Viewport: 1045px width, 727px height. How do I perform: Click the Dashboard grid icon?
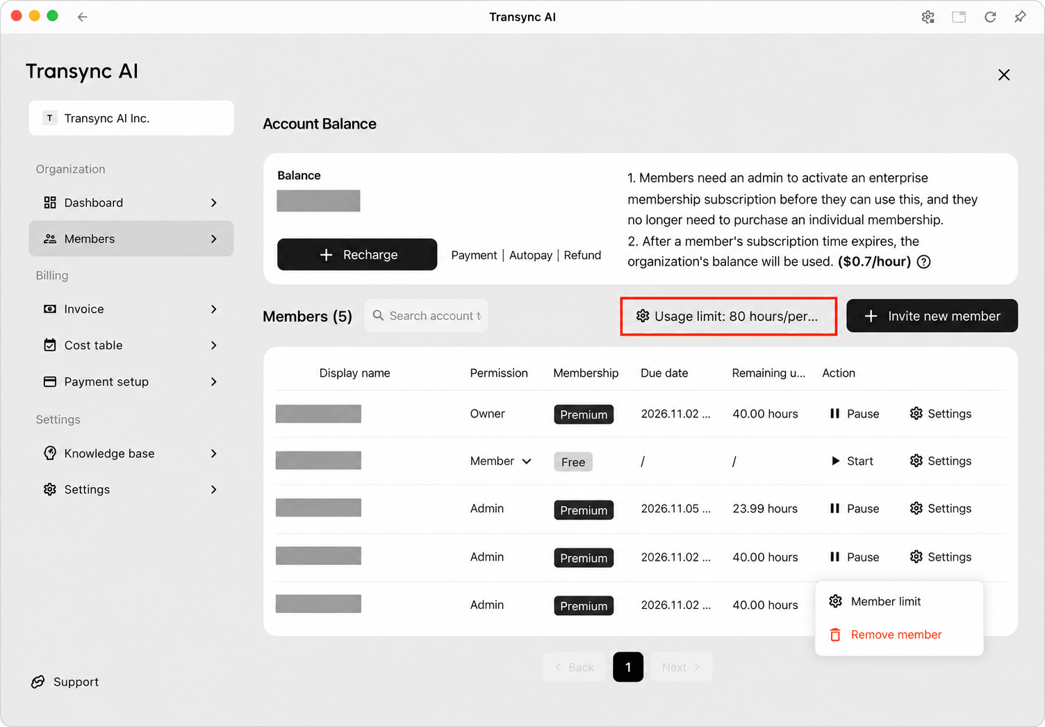point(50,203)
